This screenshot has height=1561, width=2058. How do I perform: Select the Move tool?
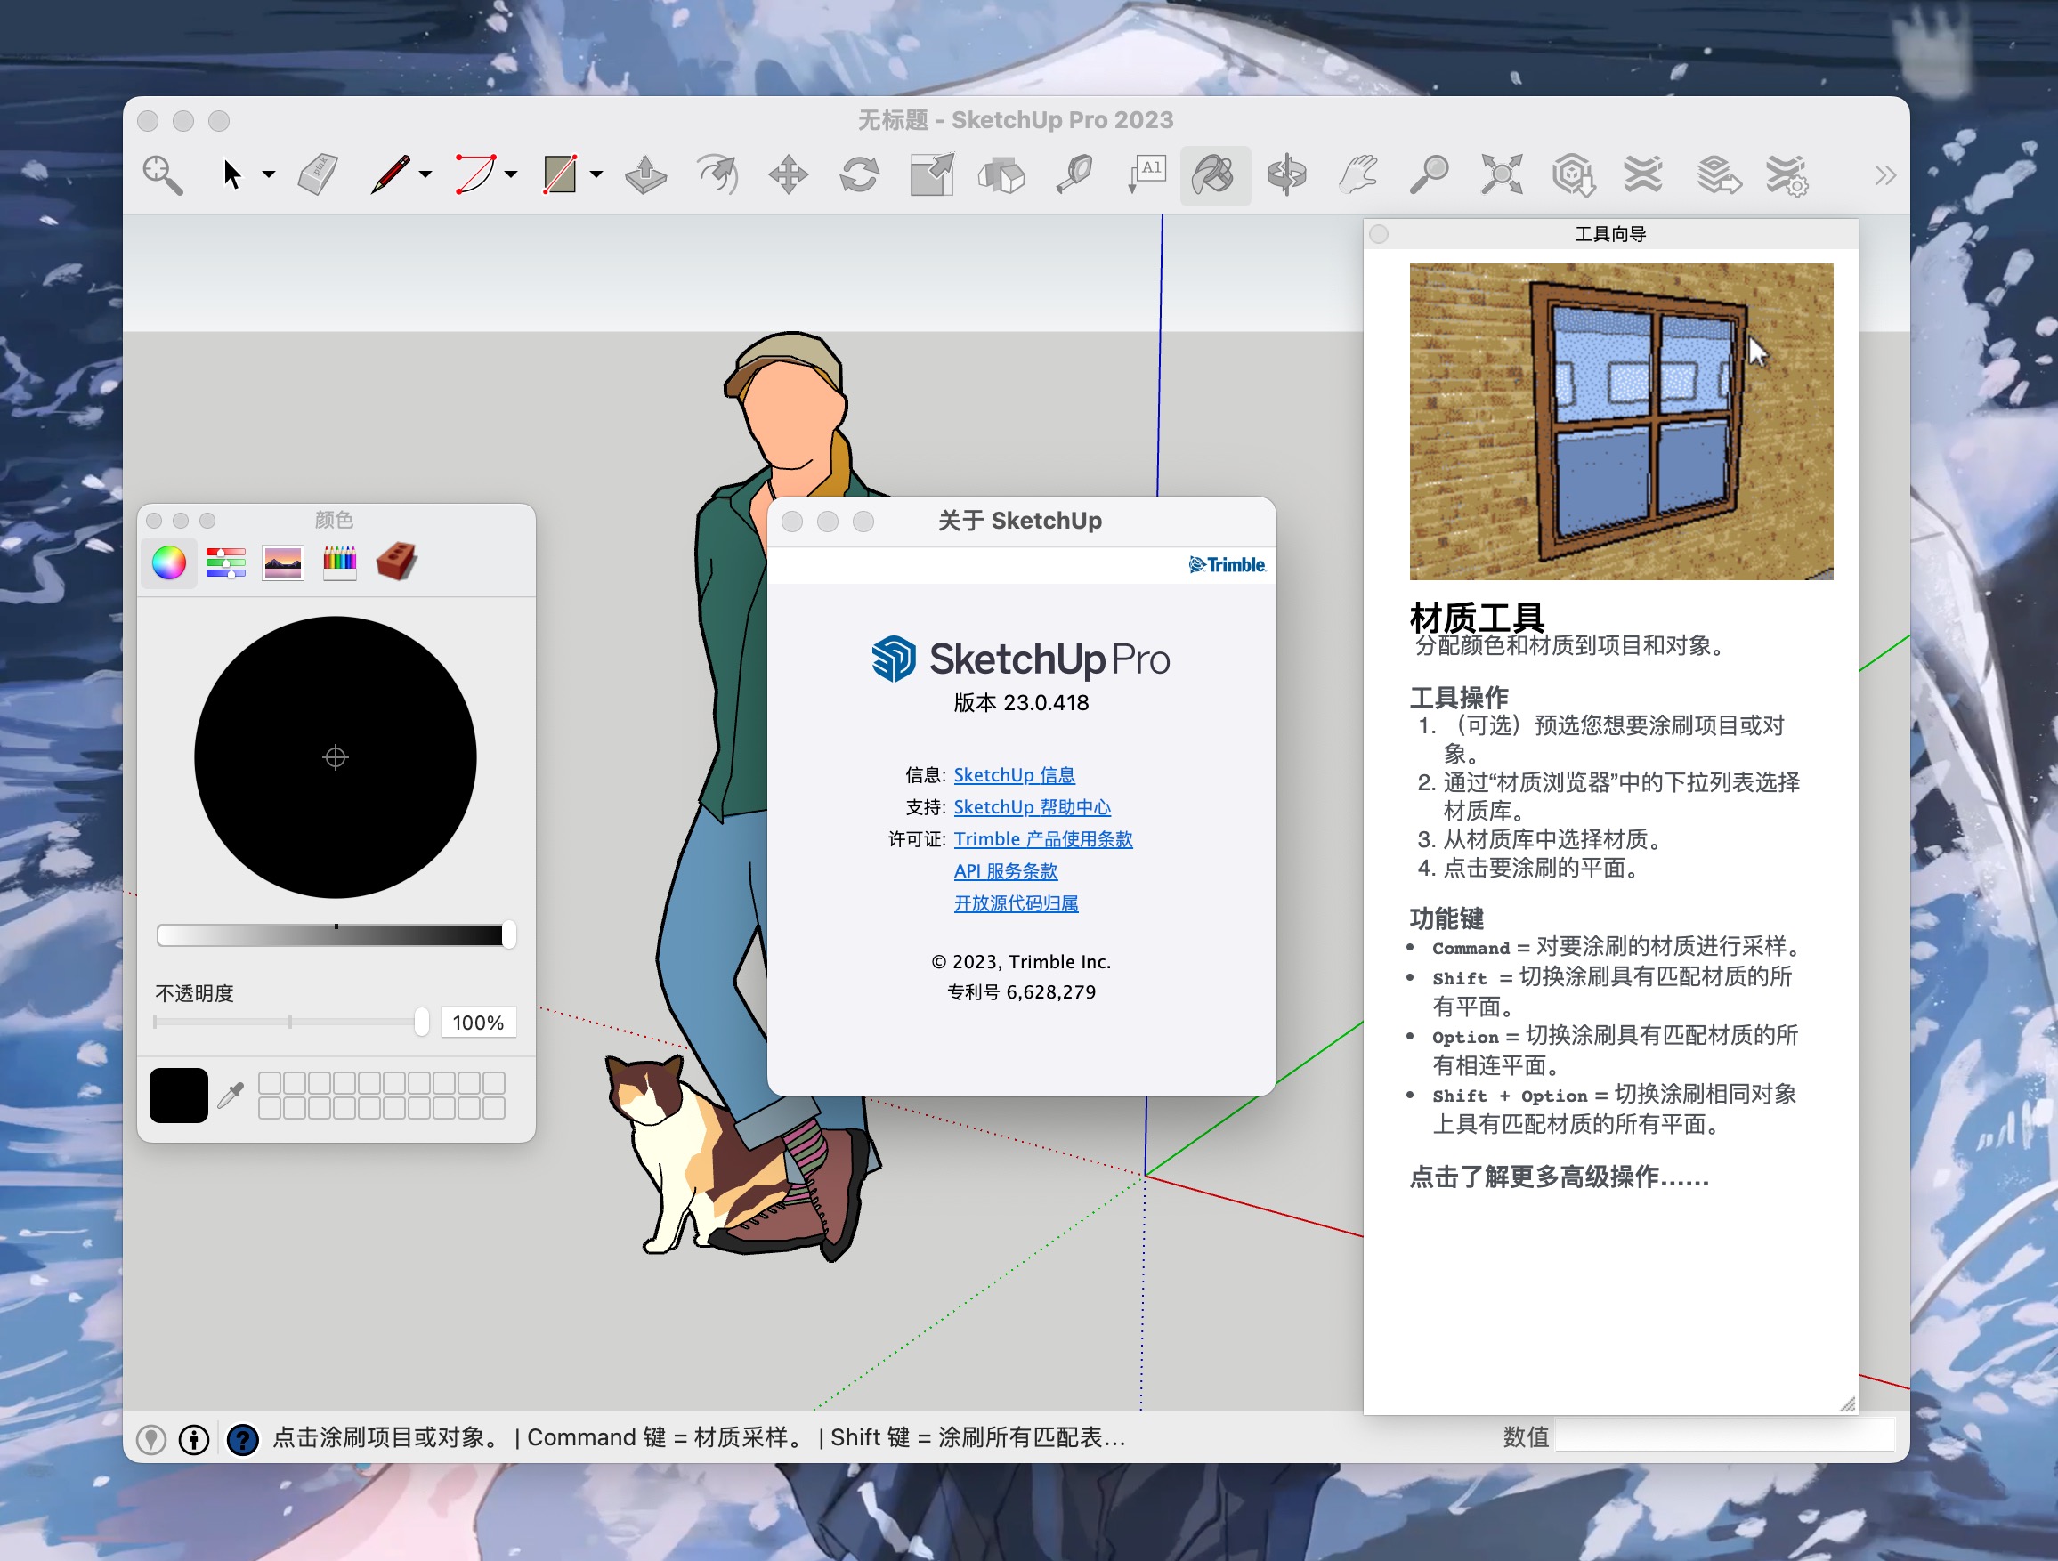[788, 175]
